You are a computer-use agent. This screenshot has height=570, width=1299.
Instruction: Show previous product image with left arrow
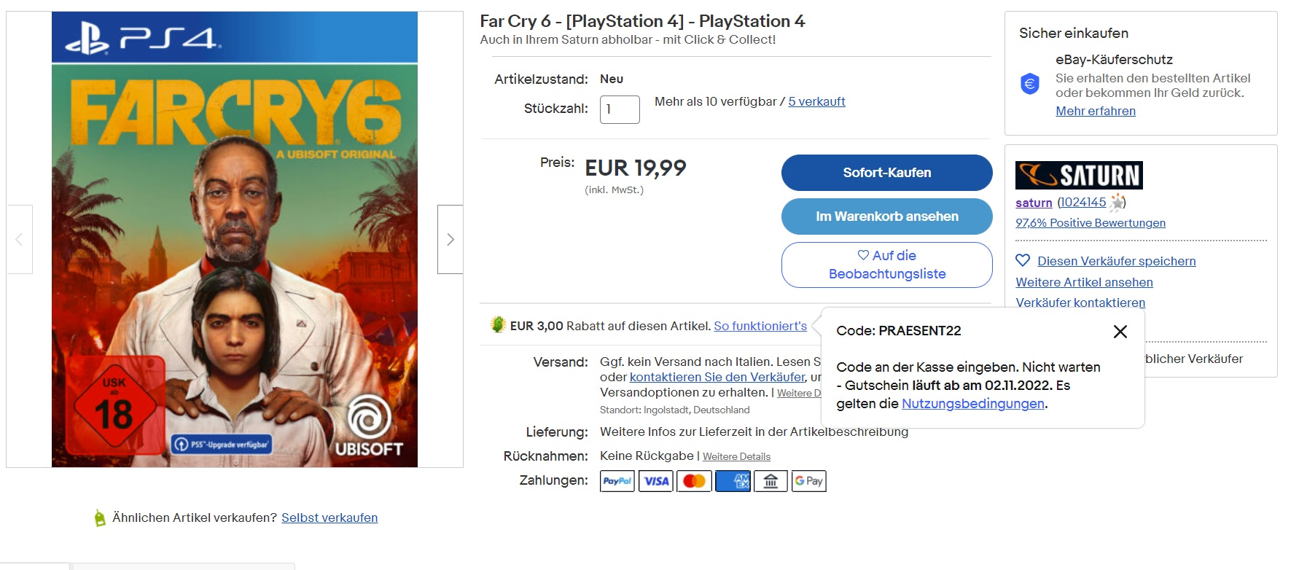tap(19, 239)
